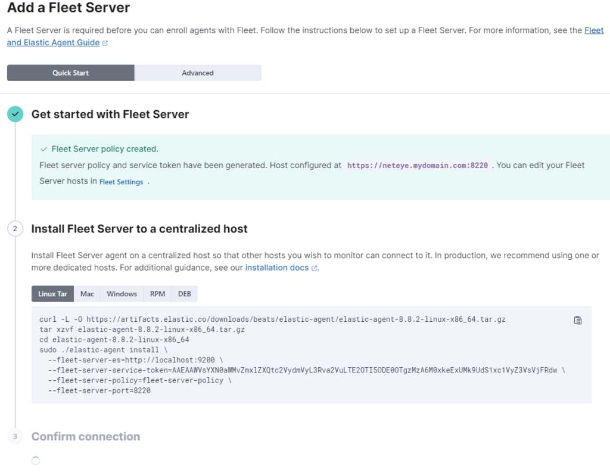Click the step 3 number circle
The width and height of the screenshot is (610, 472).
click(15, 436)
